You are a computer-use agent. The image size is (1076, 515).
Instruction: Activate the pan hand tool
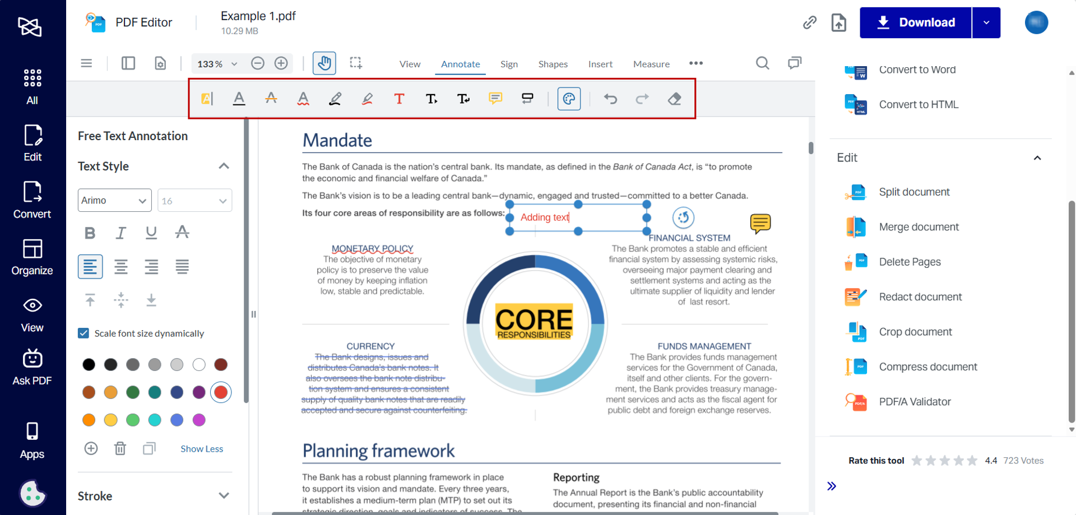pos(324,63)
